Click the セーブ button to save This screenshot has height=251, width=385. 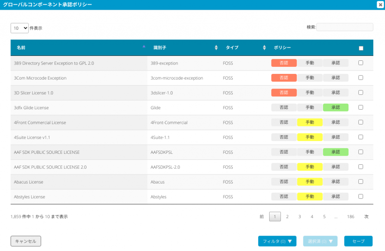358,241
